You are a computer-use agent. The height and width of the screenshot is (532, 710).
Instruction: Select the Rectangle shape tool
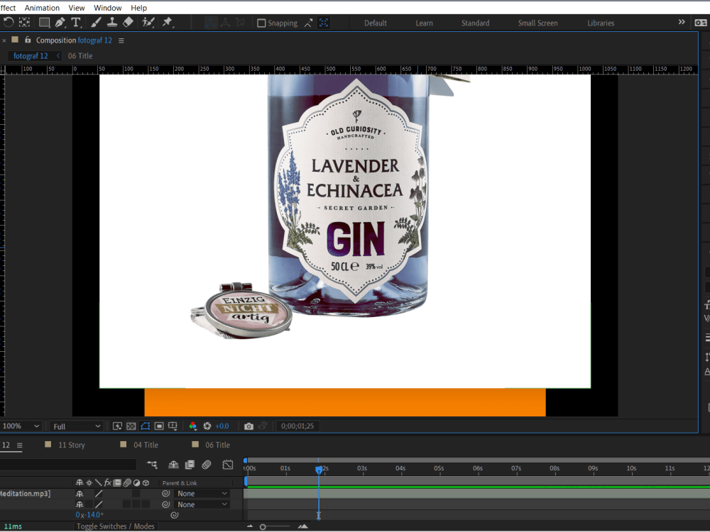coord(44,22)
